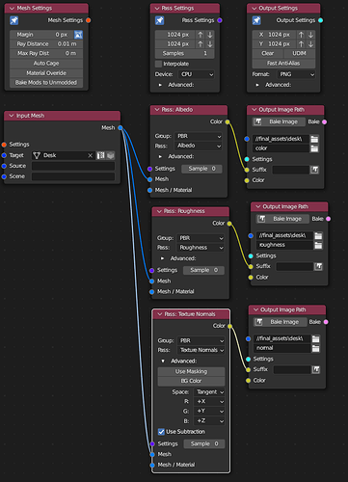The image size is (348, 482).
Task: Click up arrow beside Output Settings Y size
Action: pos(301,44)
